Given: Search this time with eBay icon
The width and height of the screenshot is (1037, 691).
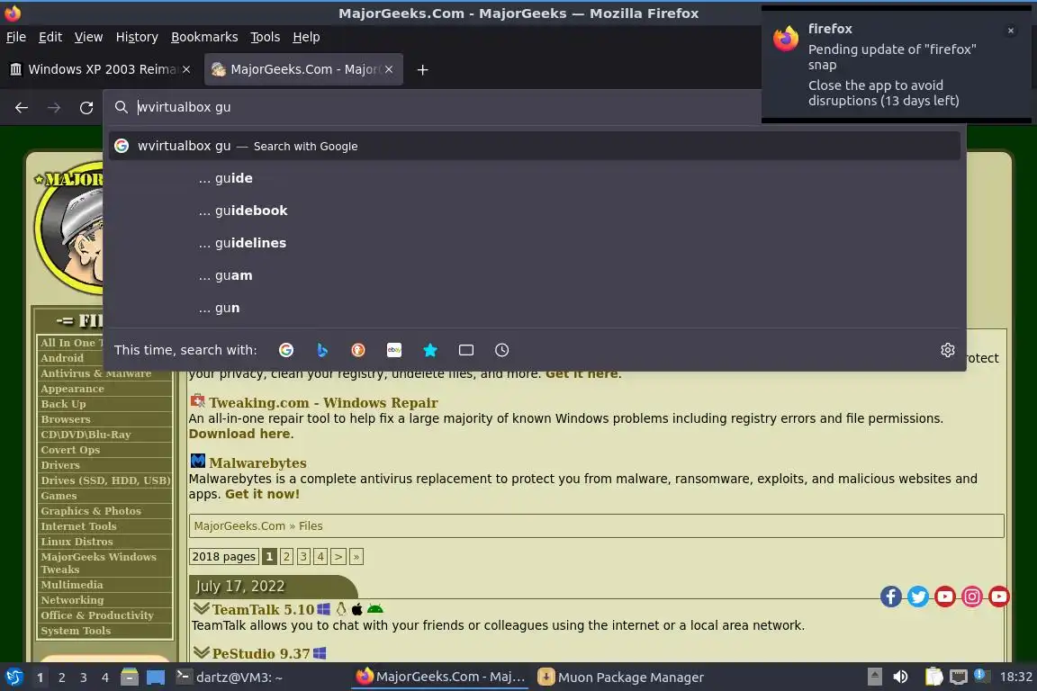Looking at the screenshot, I should pos(394,350).
